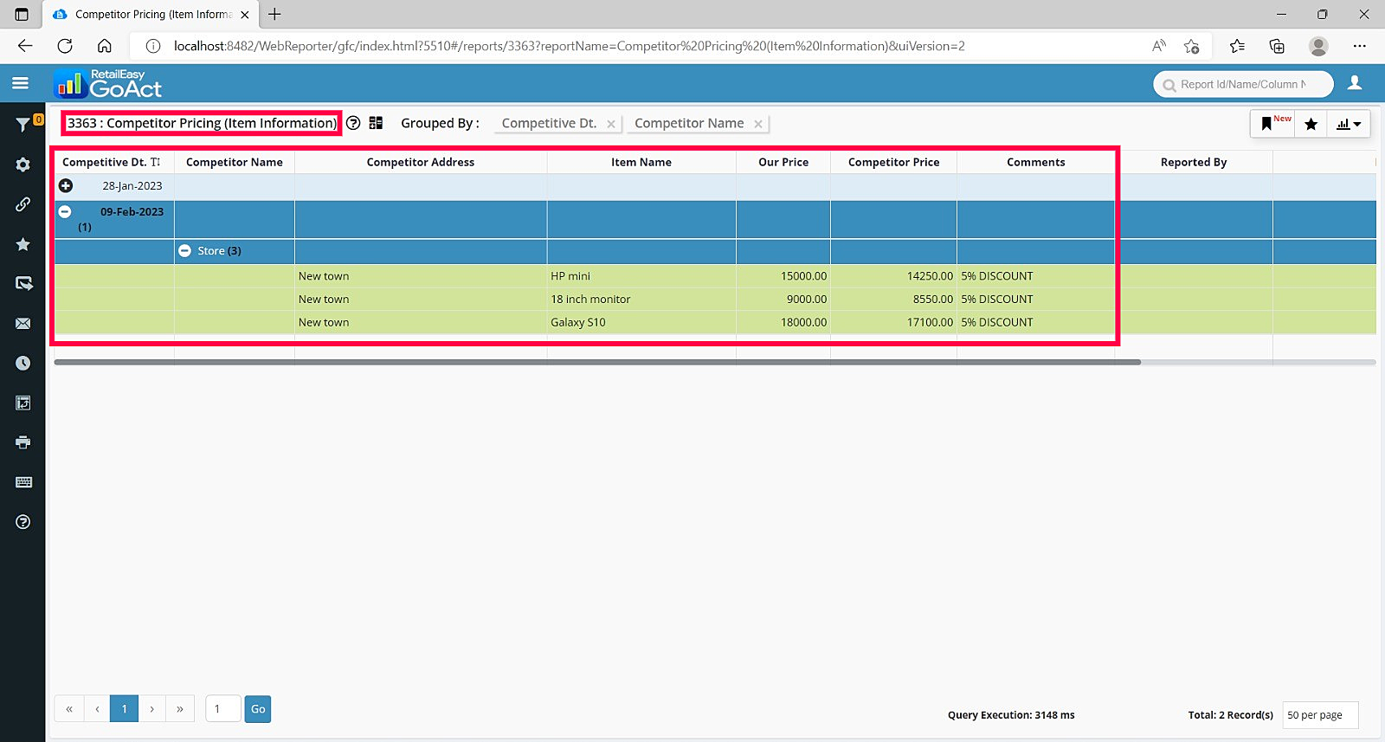Go to first page with double-left arrow
1385x742 pixels.
coord(69,709)
